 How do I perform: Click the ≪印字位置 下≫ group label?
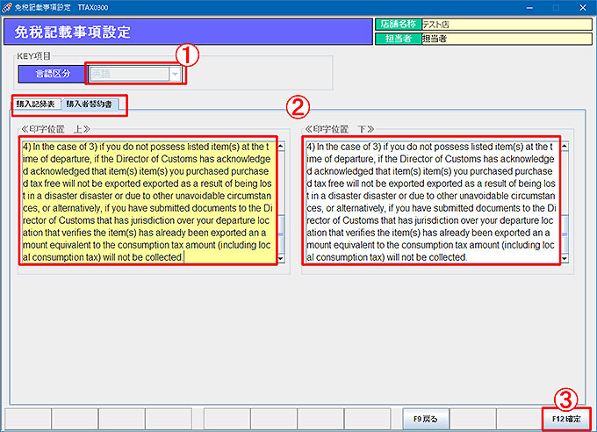(x=340, y=129)
